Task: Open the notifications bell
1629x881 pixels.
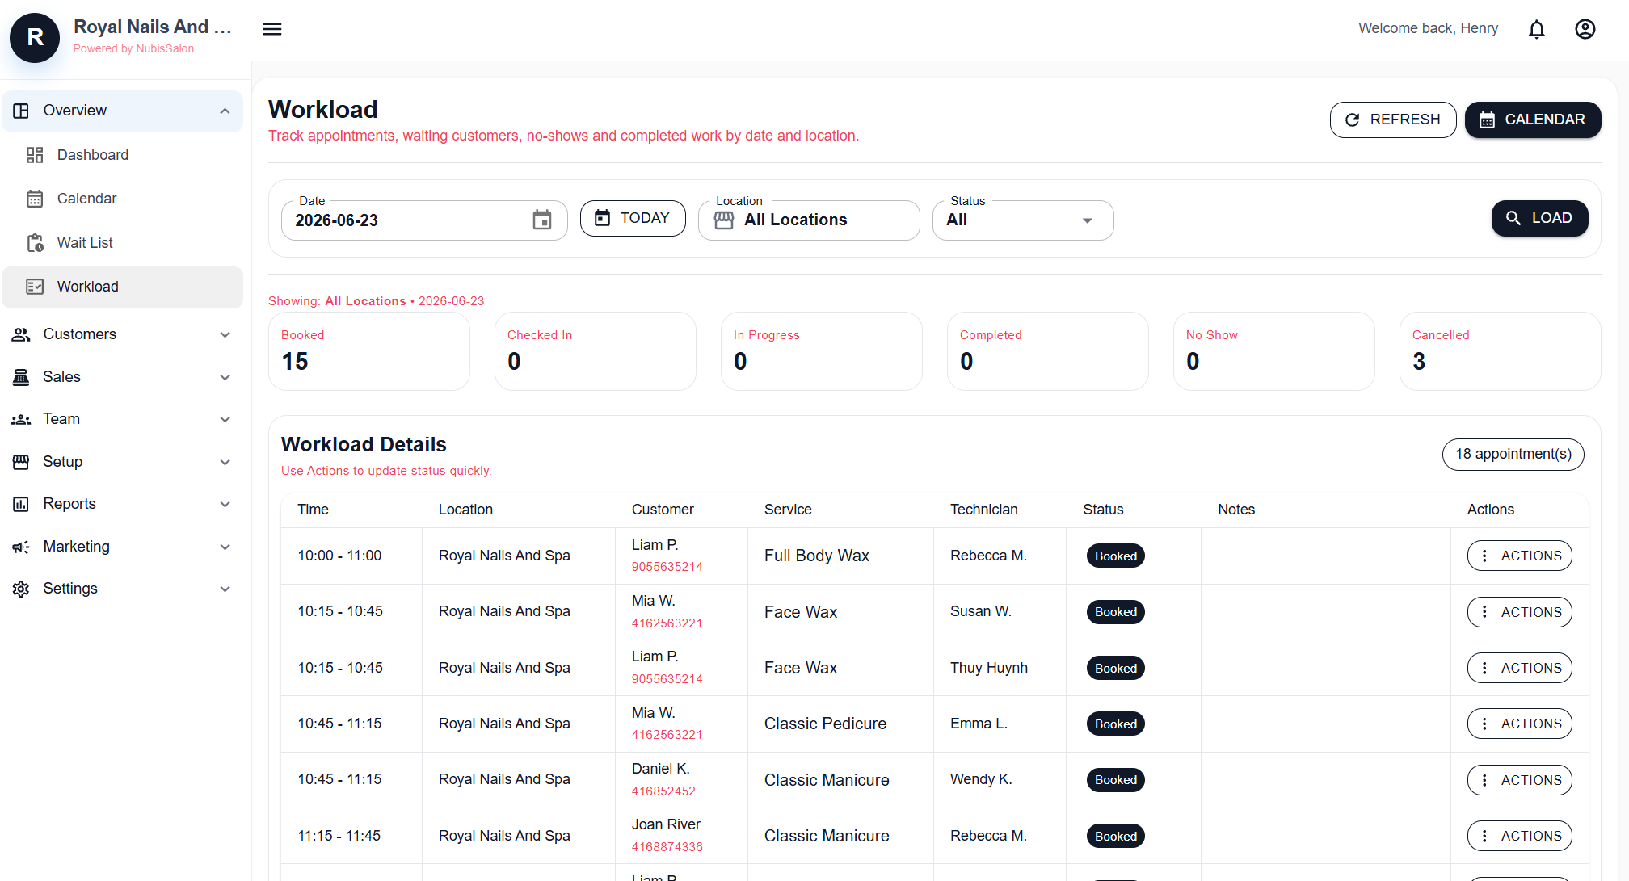Action: point(1537,29)
